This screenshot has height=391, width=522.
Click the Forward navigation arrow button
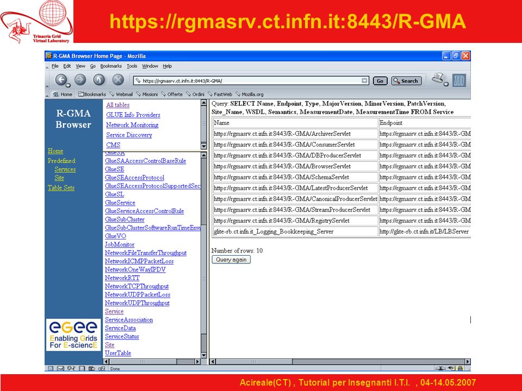tap(80, 80)
